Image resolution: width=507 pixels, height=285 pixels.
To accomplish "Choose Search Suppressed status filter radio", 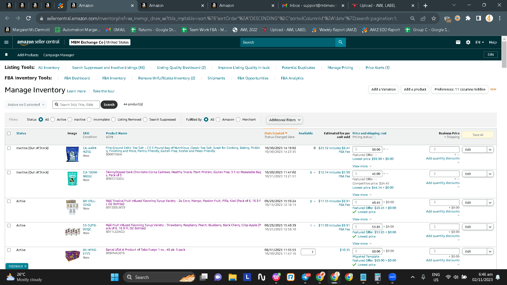I will 145,120.
